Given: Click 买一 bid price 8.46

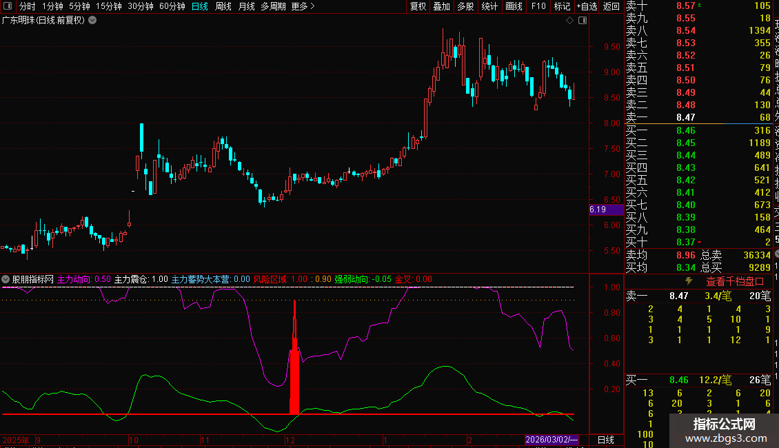Looking at the screenshot, I should click(x=686, y=131).
